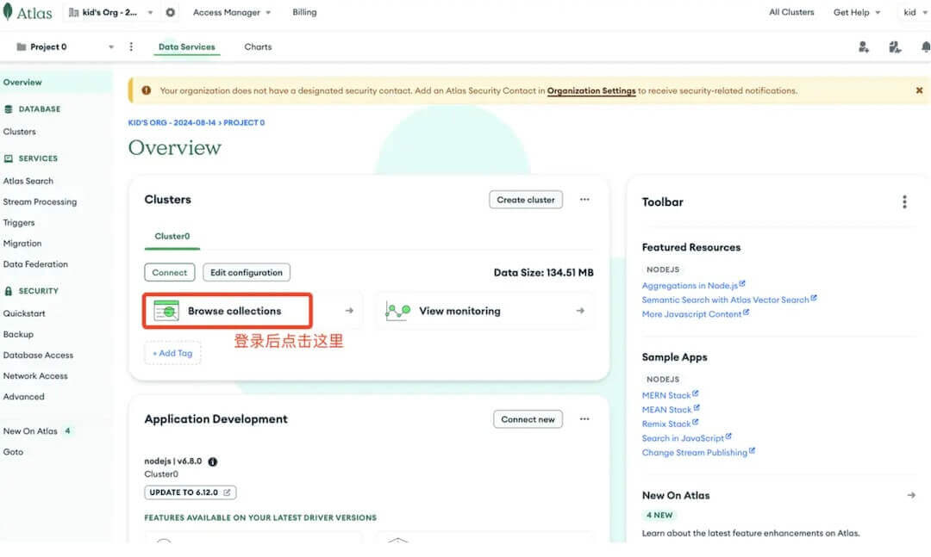Image resolution: width=931 pixels, height=557 pixels.
Task: Open Atlas Search in the sidebar
Action: 28,181
